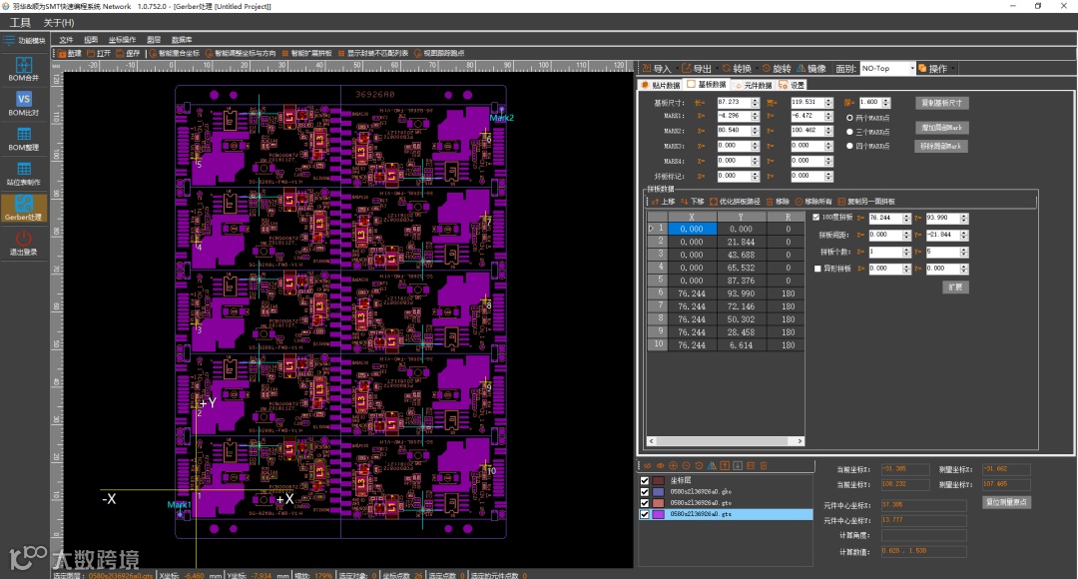Click 移除所有 to remove all panels
The height and width of the screenshot is (579, 1078).
tap(814, 202)
